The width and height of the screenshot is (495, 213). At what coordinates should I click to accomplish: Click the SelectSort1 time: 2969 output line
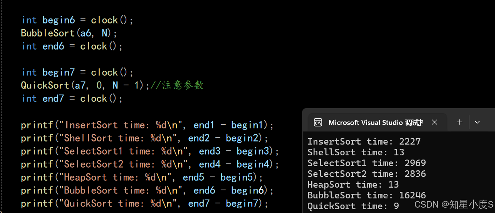point(367,163)
